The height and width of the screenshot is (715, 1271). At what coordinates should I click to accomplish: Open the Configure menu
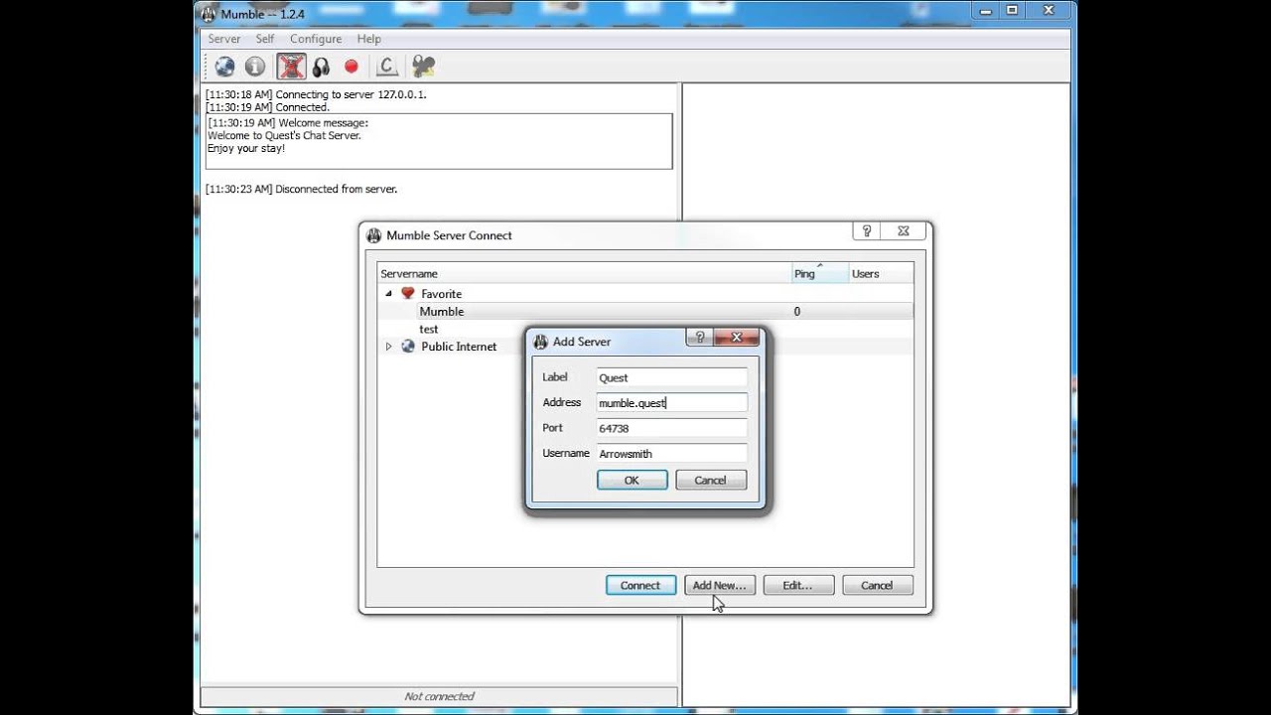(x=316, y=39)
